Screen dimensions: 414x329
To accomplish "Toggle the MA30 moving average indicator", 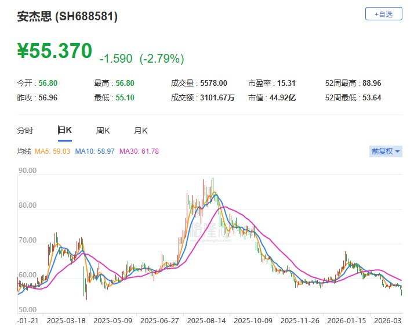I will pos(139,151).
